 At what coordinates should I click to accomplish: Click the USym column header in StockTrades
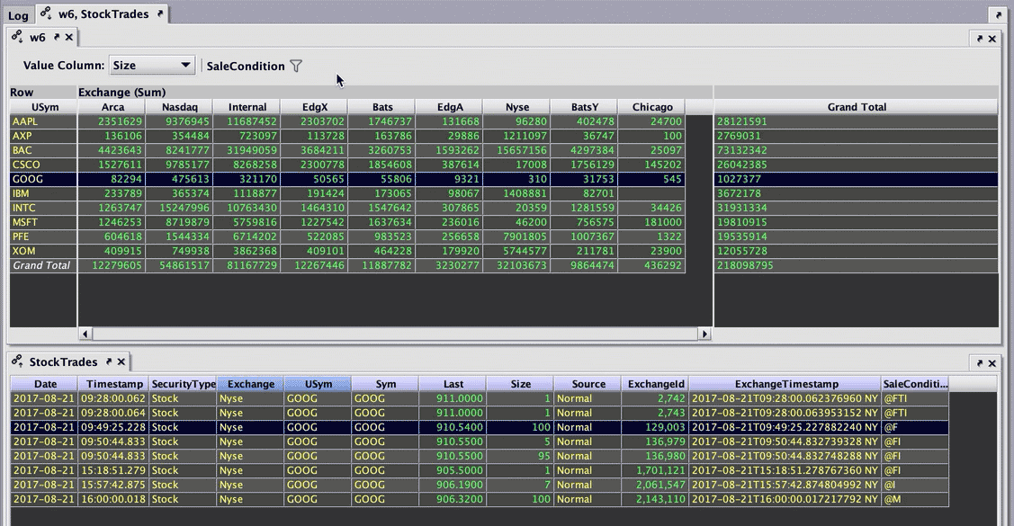pyautogui.click(x=319, y=384)
